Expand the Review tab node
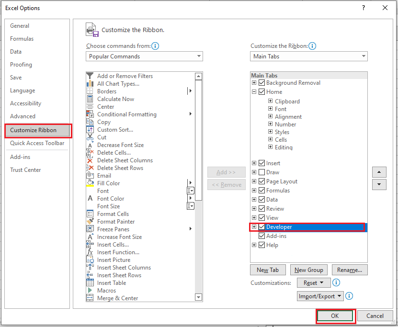The width and height of the screenshot is (398, 327). tap(254, 209)
